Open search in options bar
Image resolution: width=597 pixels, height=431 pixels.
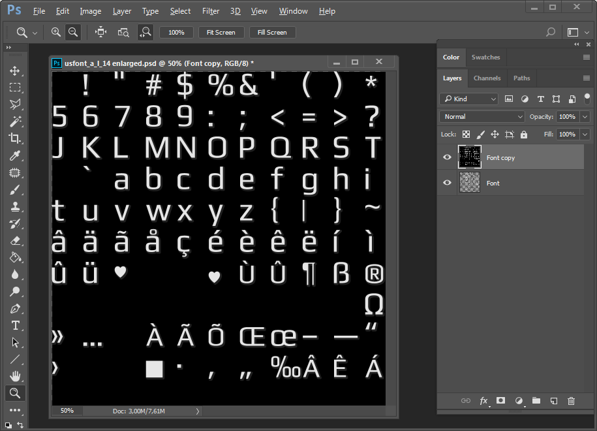coord(551,33)
